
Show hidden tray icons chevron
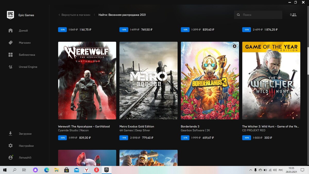pos(251,170)
